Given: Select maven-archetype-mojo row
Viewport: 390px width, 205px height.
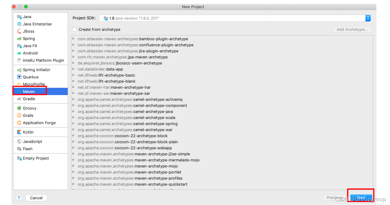Looking at the screenshot, I should (222, 166).
